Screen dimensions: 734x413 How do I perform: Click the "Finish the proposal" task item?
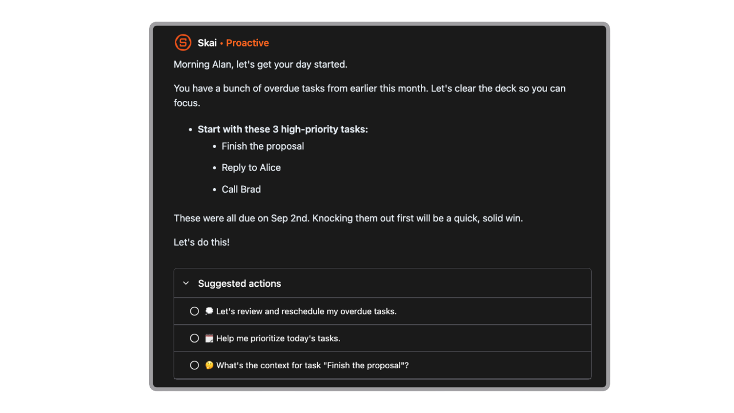pos(263,146)
